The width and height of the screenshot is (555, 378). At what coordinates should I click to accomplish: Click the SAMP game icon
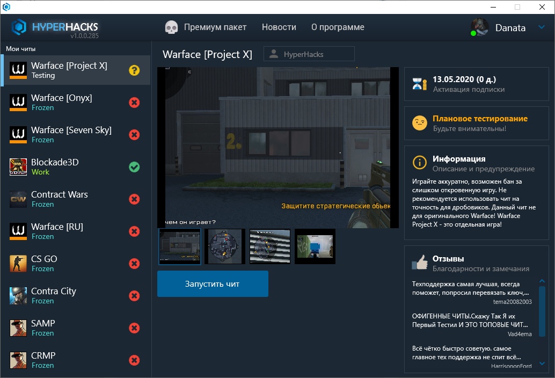18,328
